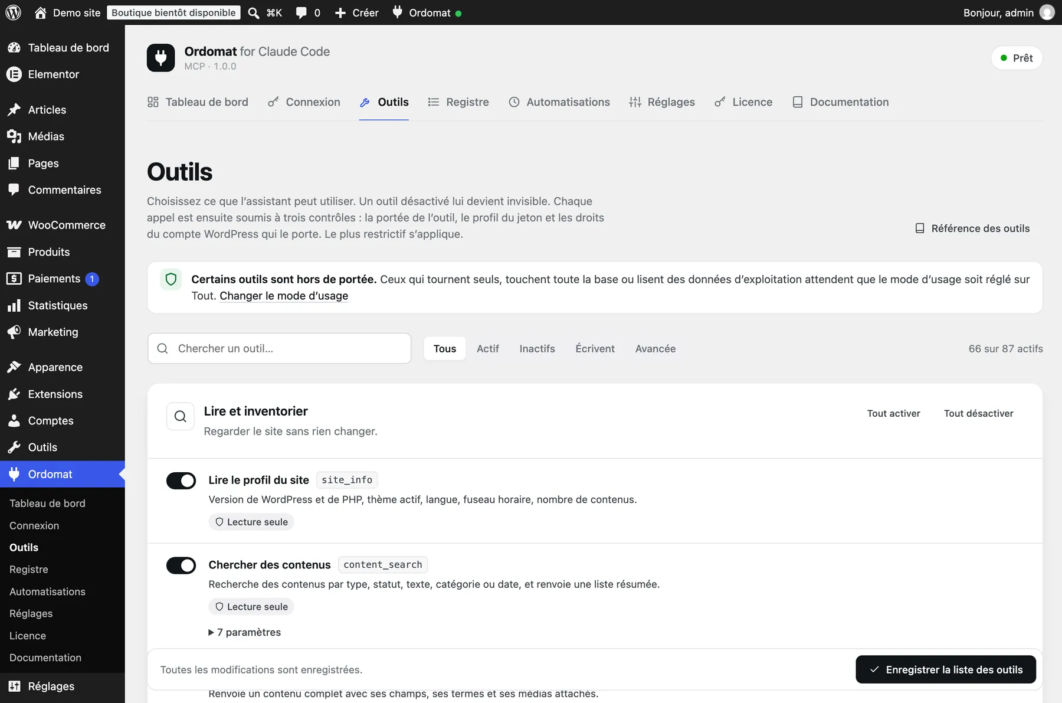Click the Extensions plug icon in sidebar
This screenshot has width=1062, height=703.
[x=14, y=394]
